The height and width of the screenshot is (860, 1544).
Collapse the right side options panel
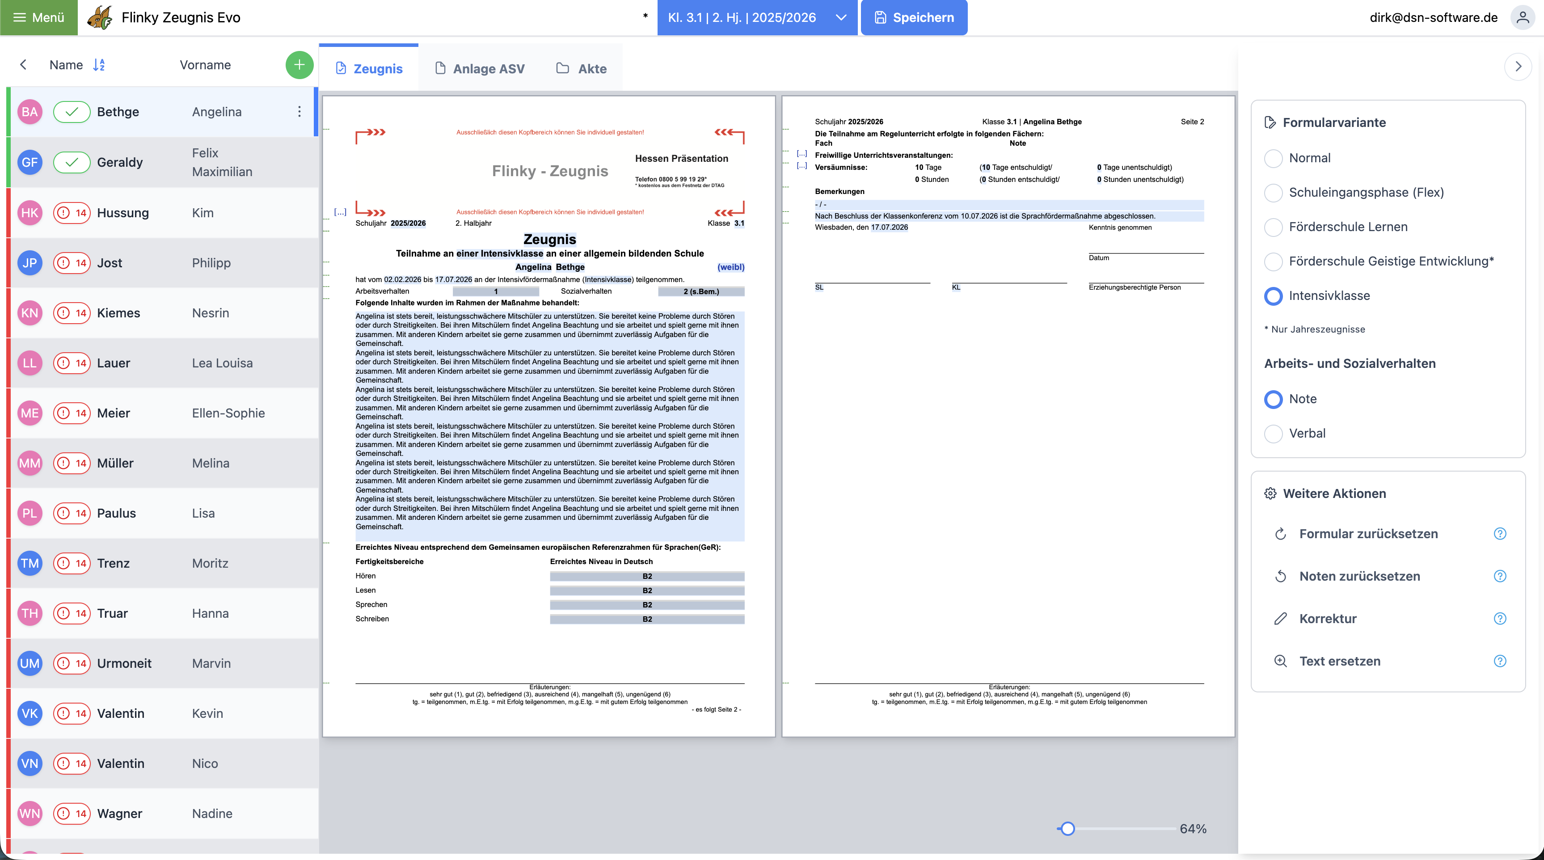[1518, 67]
